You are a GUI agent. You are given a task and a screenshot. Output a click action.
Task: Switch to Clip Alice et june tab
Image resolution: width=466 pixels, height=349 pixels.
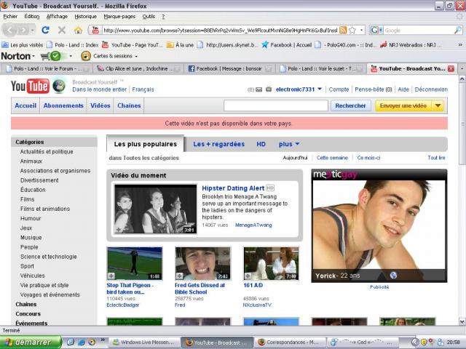pos(139,68)
